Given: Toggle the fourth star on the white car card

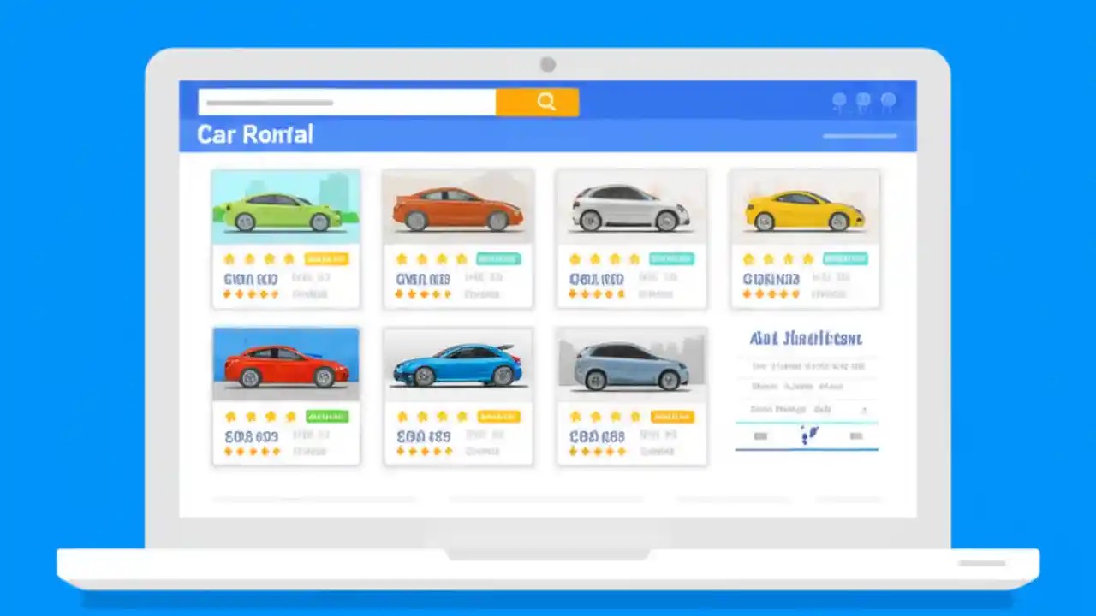Looking at the screenshot, I should tap(634, 258).
